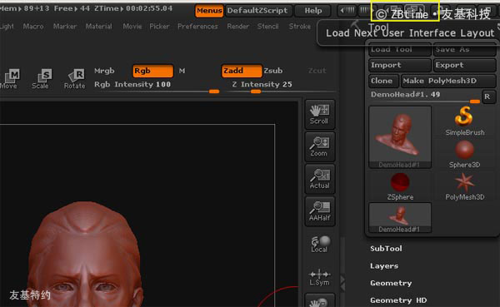Click the DefaultZScript button
Image resolution: width=500 pixels, height=307 pixels.
pyautogui.click(x=257, y=11)
